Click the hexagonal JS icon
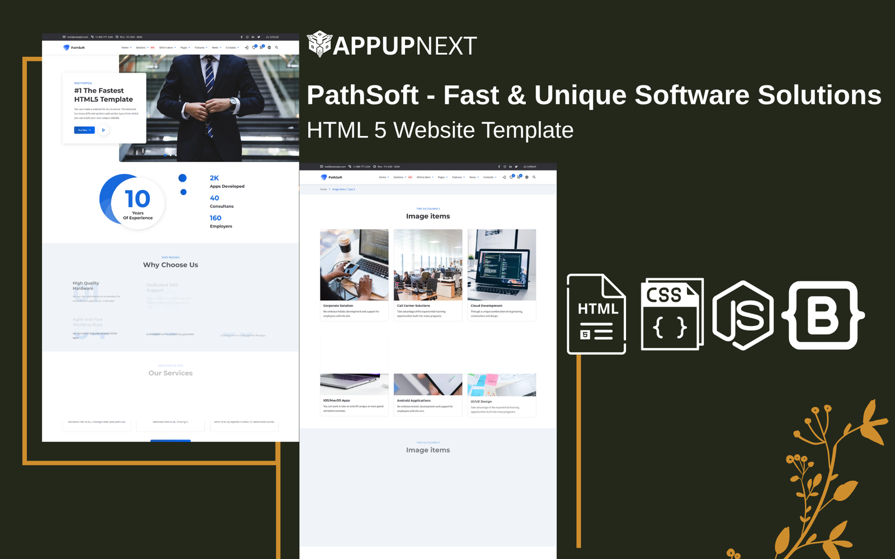Viewport: 895px width, 559px height. [743, 315]
